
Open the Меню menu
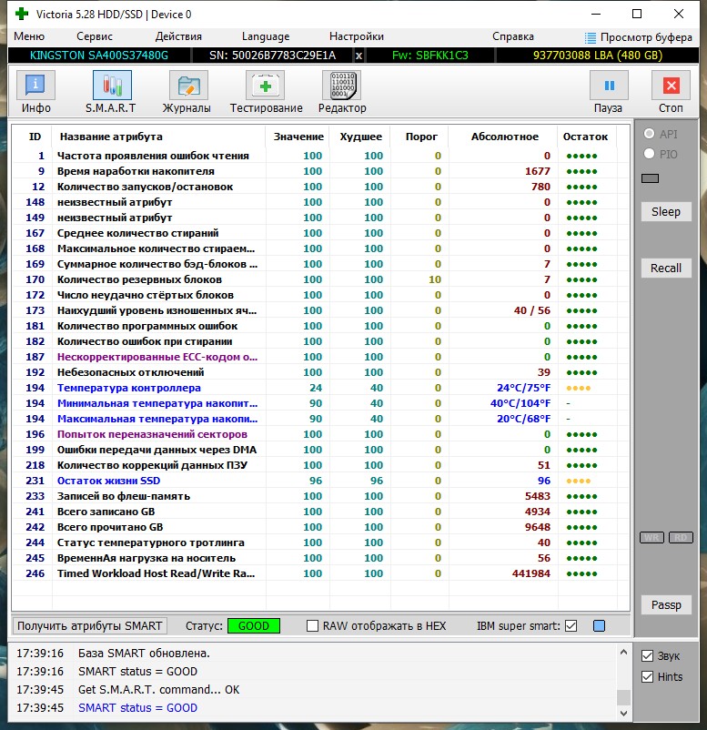[x=29, y=36]
